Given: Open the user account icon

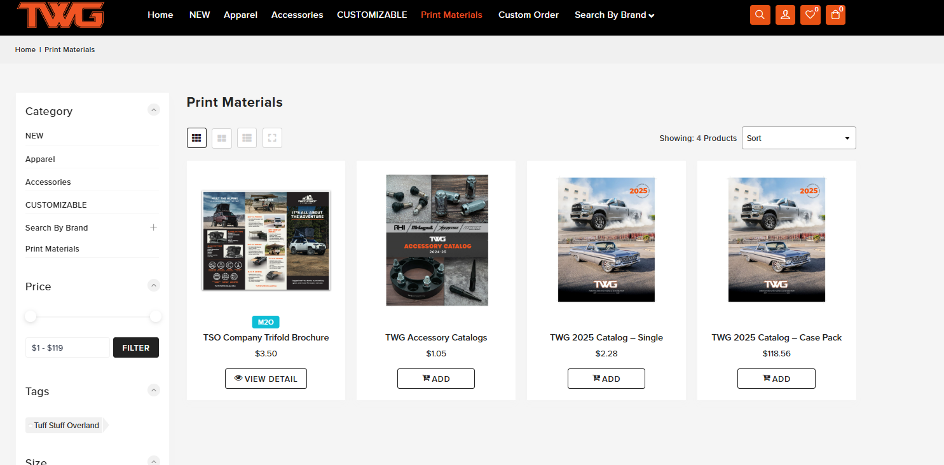Looking at the screenshot, I should coord(785,15).
